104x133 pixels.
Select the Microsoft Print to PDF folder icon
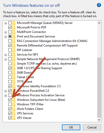[x=14, y=27]
